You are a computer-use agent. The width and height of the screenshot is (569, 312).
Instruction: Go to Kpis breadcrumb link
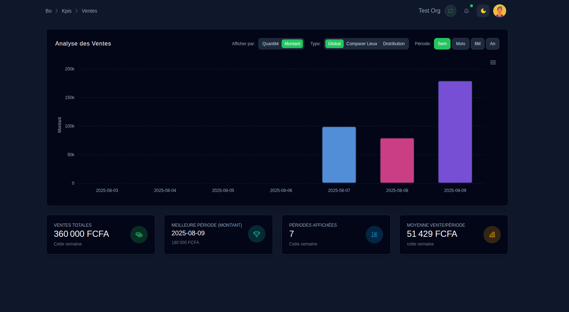pos(66,11)
